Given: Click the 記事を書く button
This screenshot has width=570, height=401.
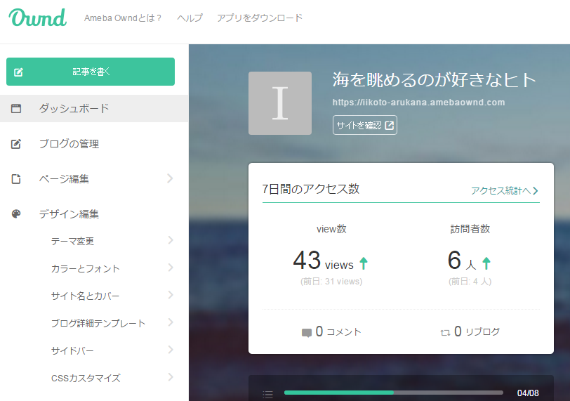Looking at the screenshot, I should pos(91,72).
